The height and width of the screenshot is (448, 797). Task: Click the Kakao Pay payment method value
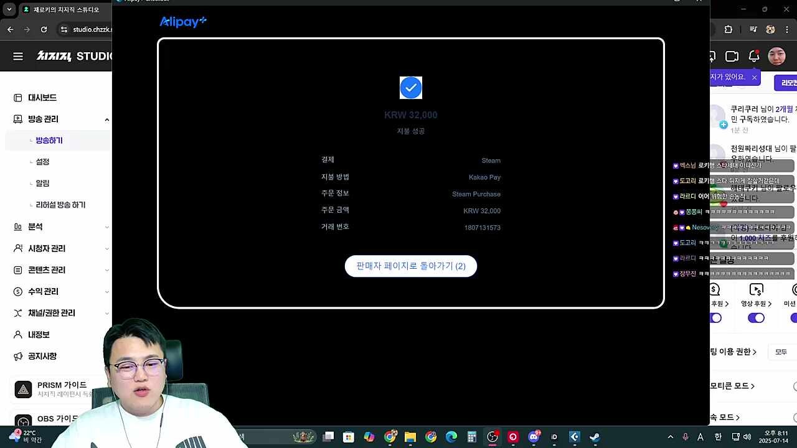484,177
